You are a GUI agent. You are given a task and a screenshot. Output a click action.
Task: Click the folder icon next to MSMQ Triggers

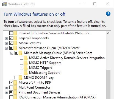coord(26,68)
